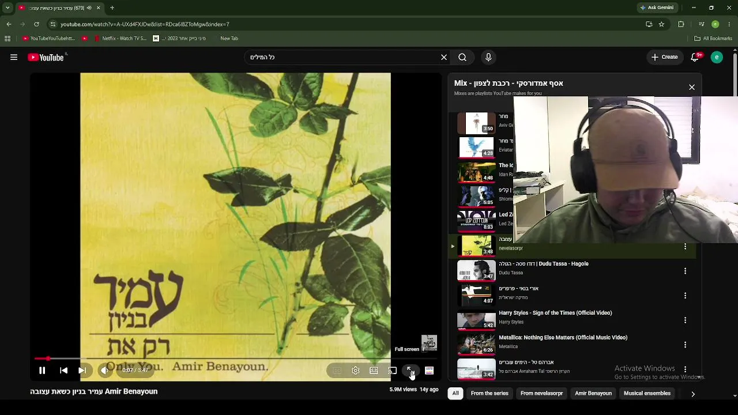Screen dimensions: 738x415
Task: Click the browser address bar URL
Action: click(x=145, y=24)
